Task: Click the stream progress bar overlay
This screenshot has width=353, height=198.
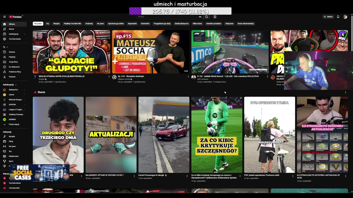Action: (180, 11)
